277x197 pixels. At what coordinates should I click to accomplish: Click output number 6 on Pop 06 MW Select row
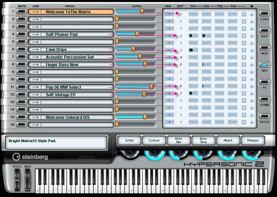pos(181,86)
